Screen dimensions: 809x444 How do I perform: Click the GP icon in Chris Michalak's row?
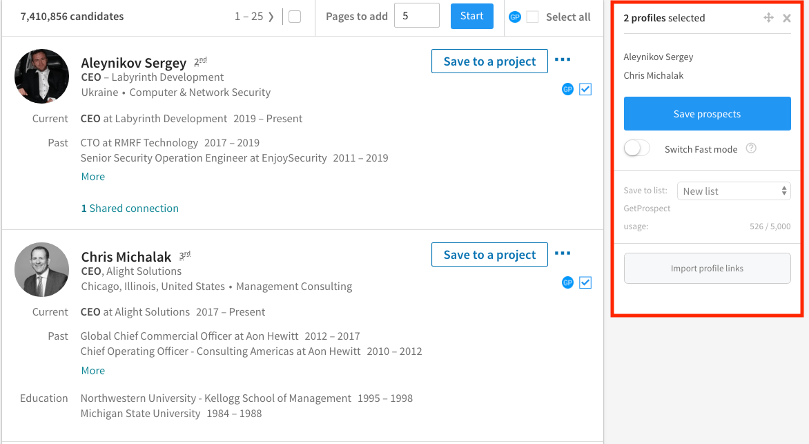point(567,282)
